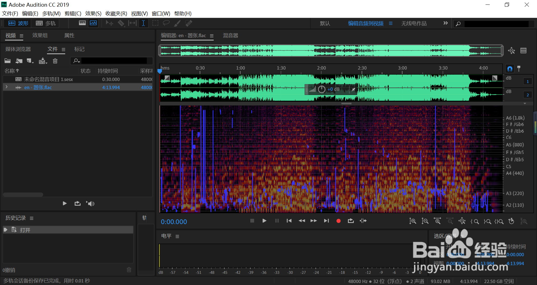Move playhead to previous marker
The height and width of the screenshot is (285, 537).
pyautogui.click(x=289, y=221)
